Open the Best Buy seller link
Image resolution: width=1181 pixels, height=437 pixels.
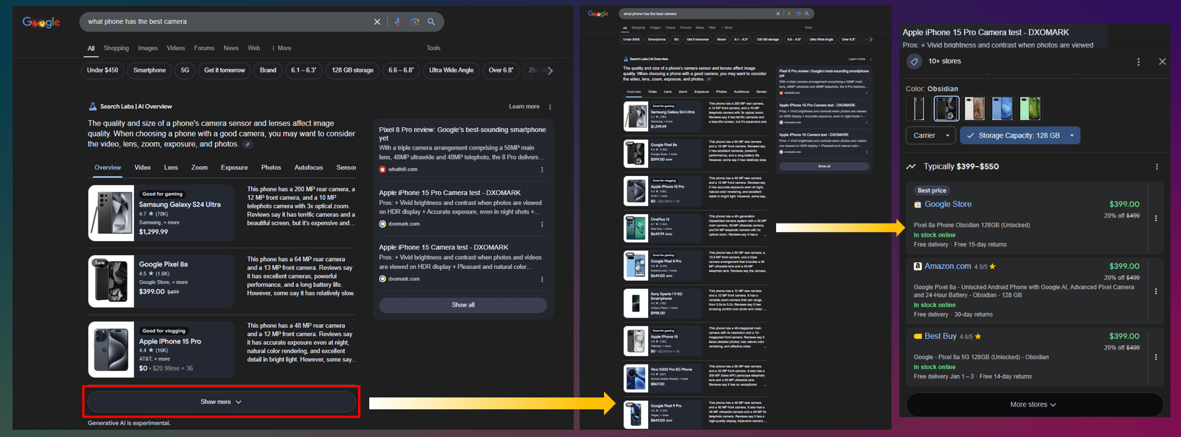point(940,336)
